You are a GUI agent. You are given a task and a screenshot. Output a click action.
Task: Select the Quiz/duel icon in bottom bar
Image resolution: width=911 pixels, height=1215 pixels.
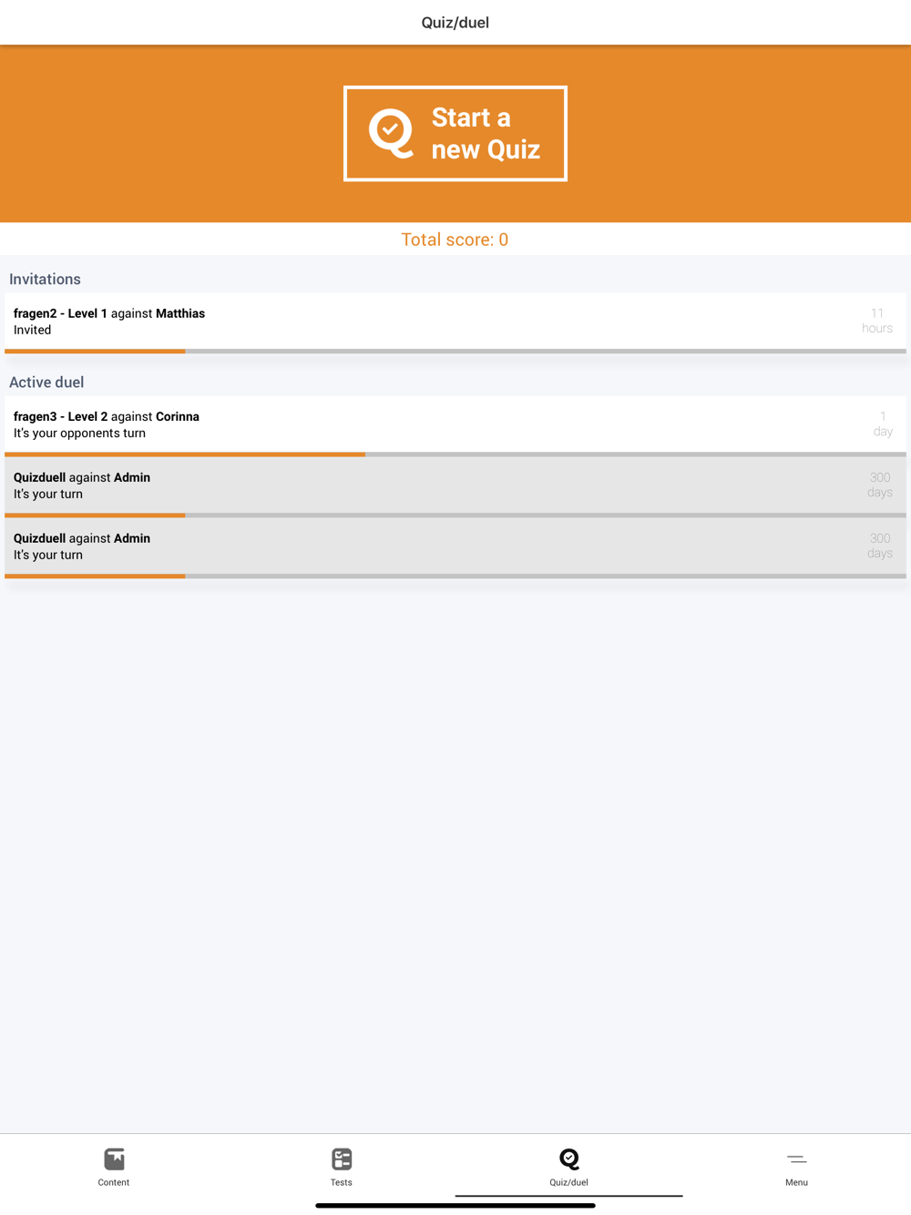point(569,1159)
